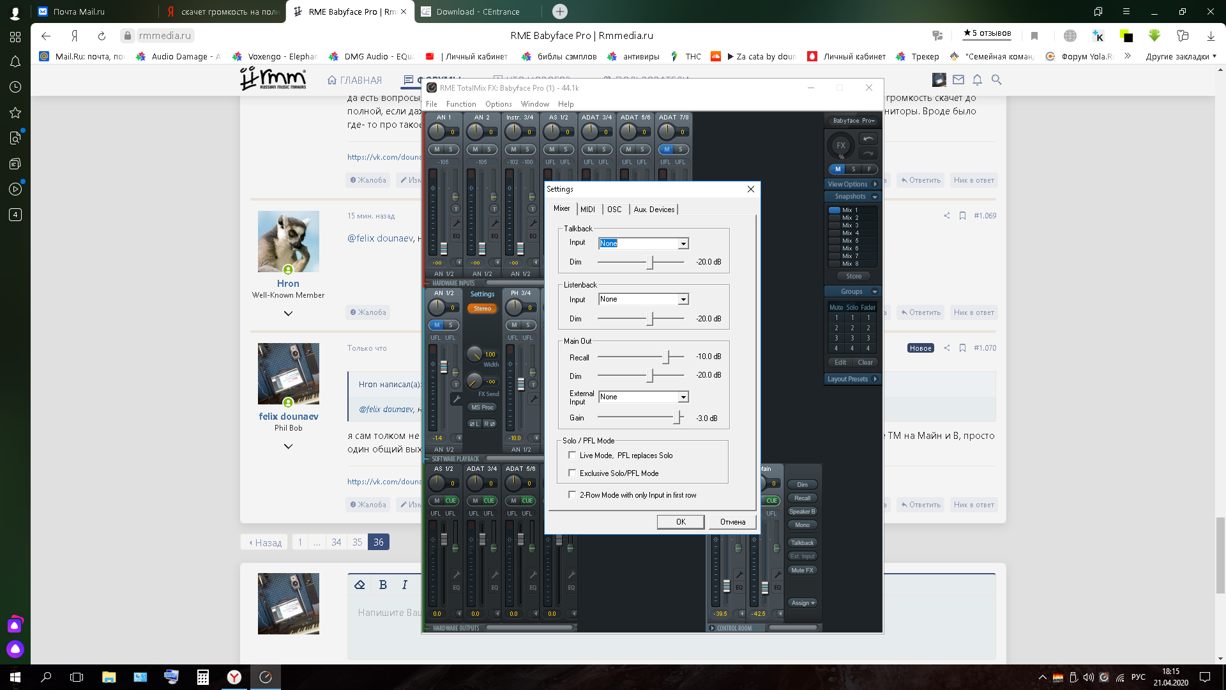1226x690 pixels.
Task: Click the bold formatting icon in reply editor
Action: (x=383, y=585)
